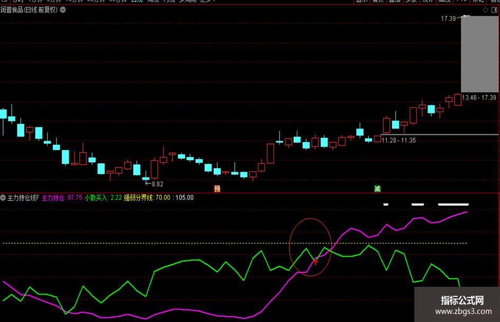Select the 主力持仓线F indicator name
The height and width of the screenshot is (322, 500).
[x=23, y=198]
